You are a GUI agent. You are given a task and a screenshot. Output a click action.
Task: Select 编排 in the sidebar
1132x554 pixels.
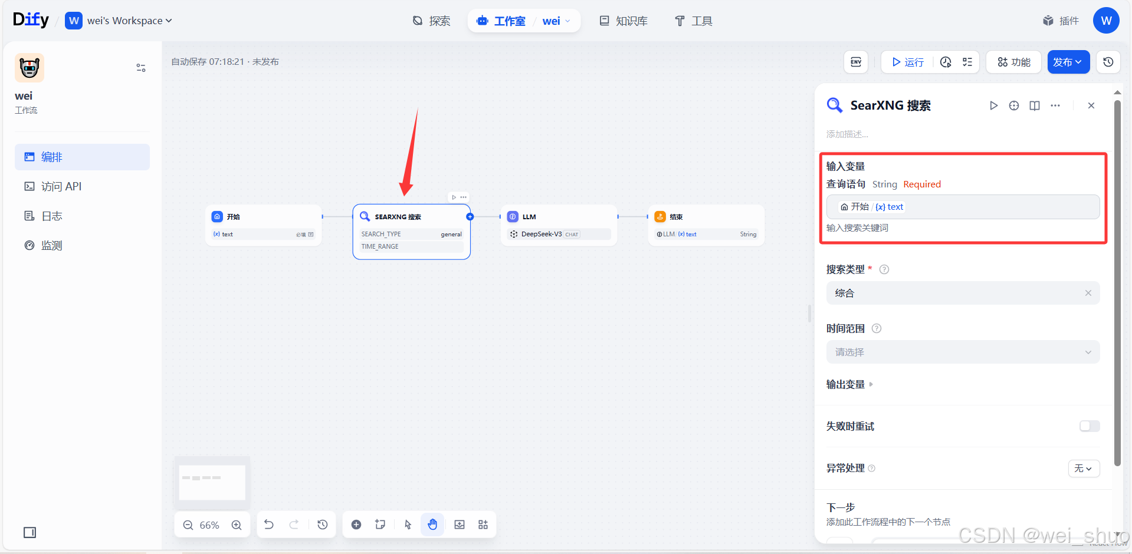[82, 157]
